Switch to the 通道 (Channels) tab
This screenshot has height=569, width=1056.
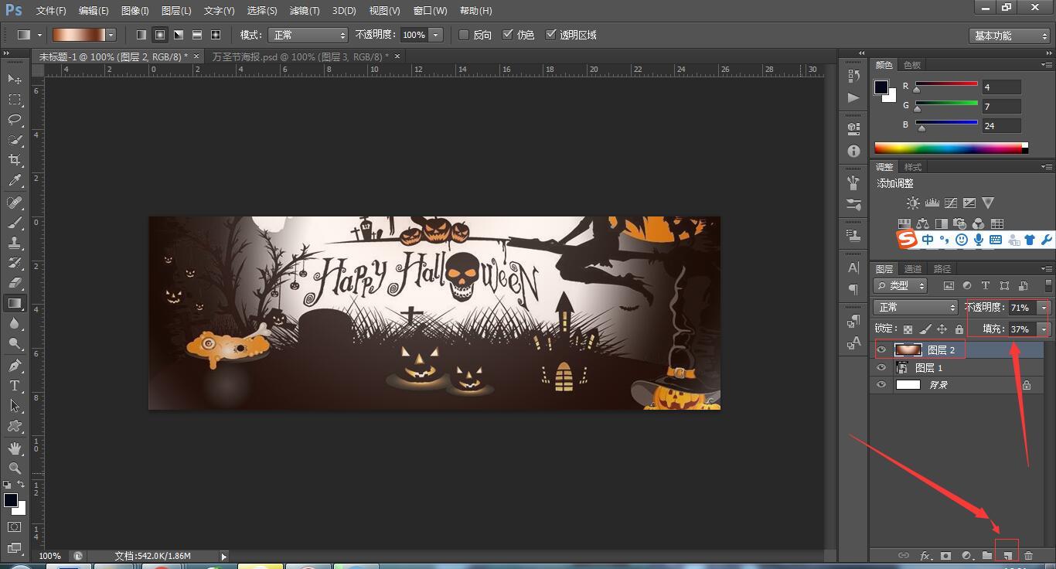(913, 269)
